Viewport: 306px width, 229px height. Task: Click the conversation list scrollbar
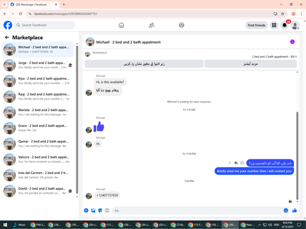coord(77,120)
